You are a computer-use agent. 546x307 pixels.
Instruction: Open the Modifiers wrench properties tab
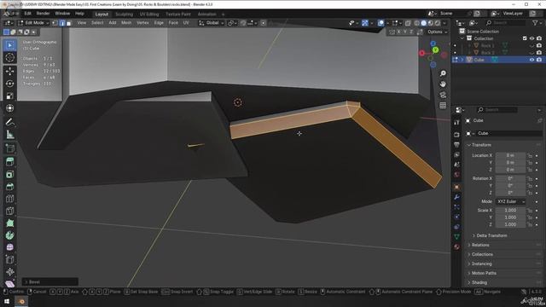457,197
